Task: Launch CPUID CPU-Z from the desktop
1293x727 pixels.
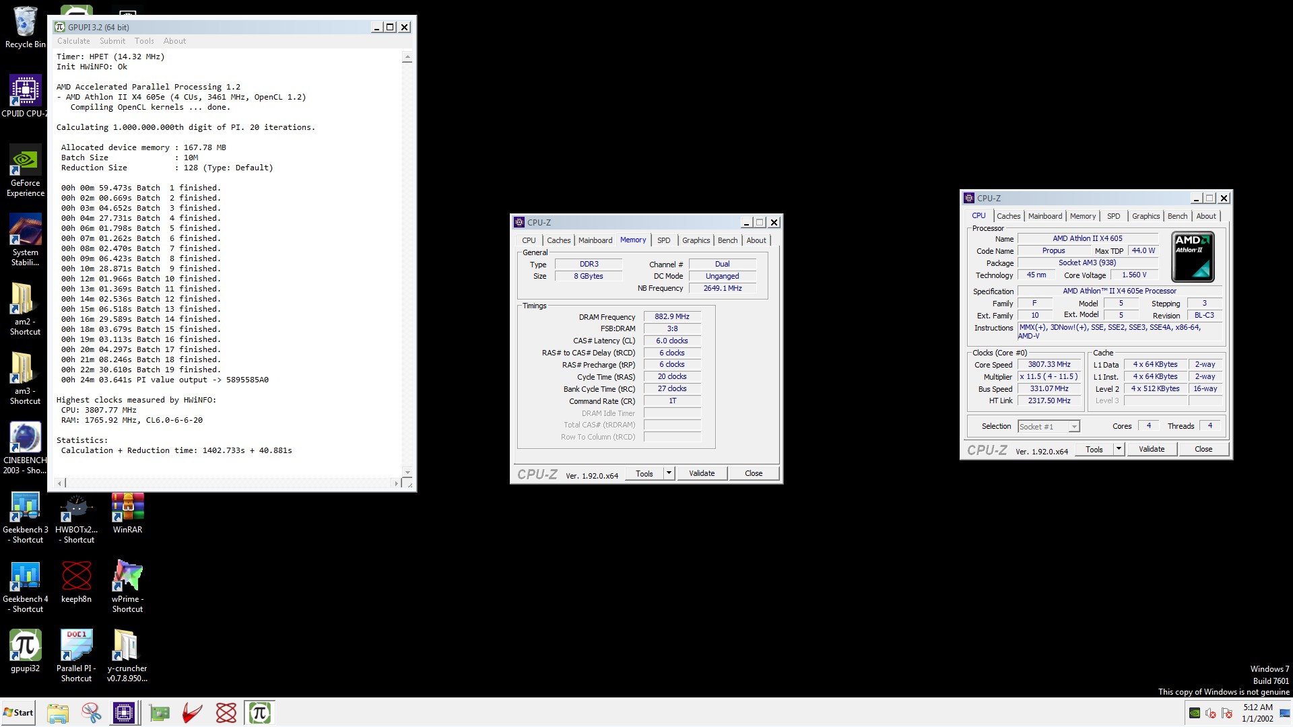Action: coord(25,96)
